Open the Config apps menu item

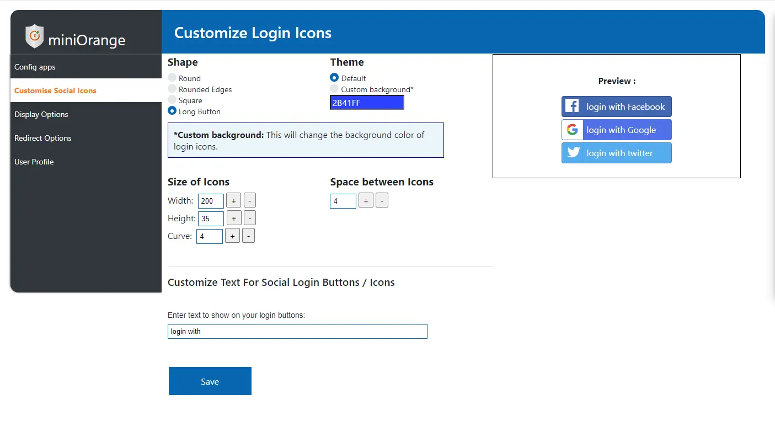(x=86, y=67)
